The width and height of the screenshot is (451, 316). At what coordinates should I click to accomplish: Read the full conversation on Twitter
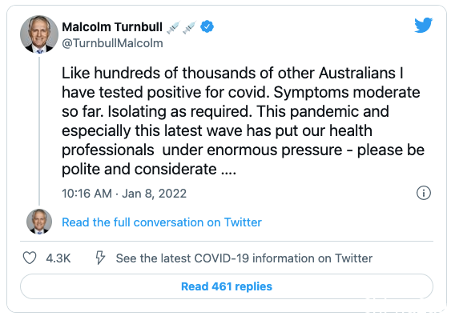coord(162,222)
